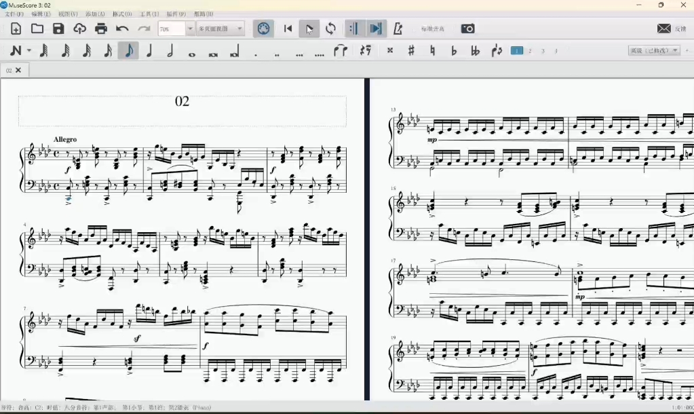Image resolution: width=694 pixels, height=414 pixels.
Task: Click the concert pitch button
Action: pos(432,29)
